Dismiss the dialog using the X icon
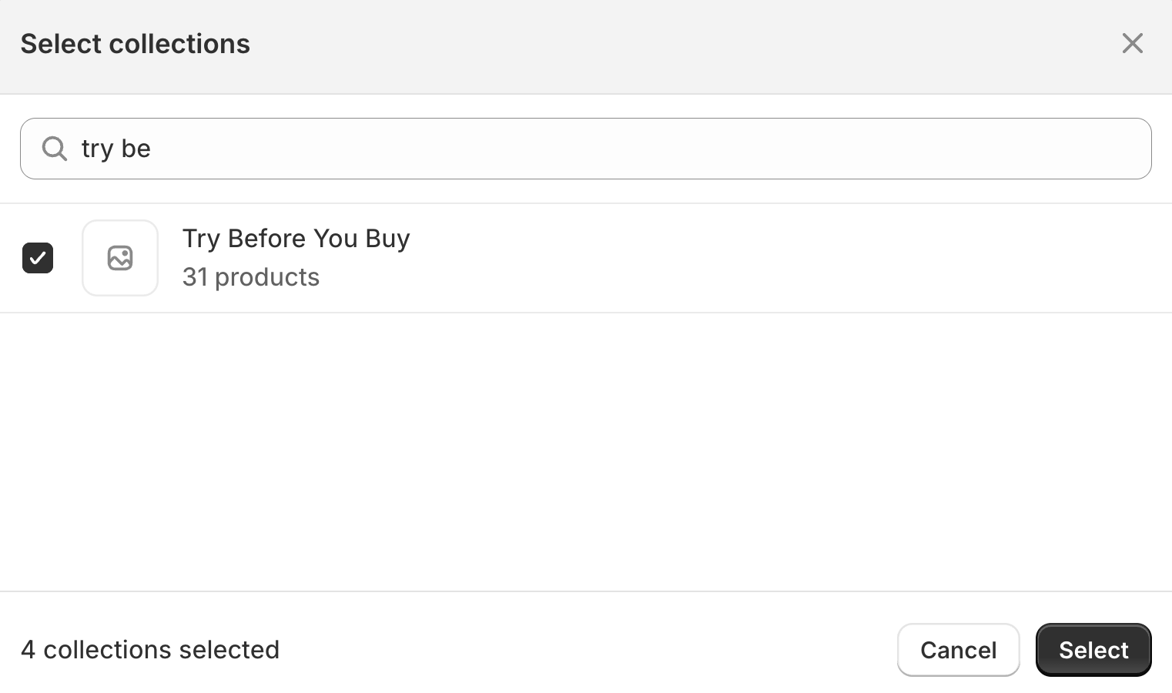 click(x=1132, y=43)
